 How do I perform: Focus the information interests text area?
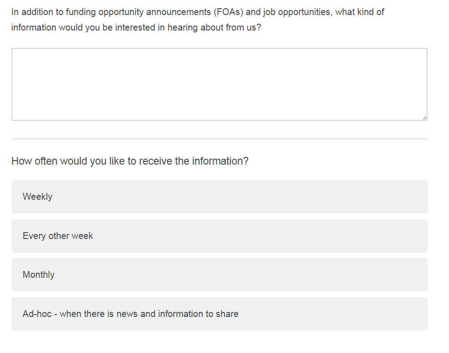click(x=219, y=84)
